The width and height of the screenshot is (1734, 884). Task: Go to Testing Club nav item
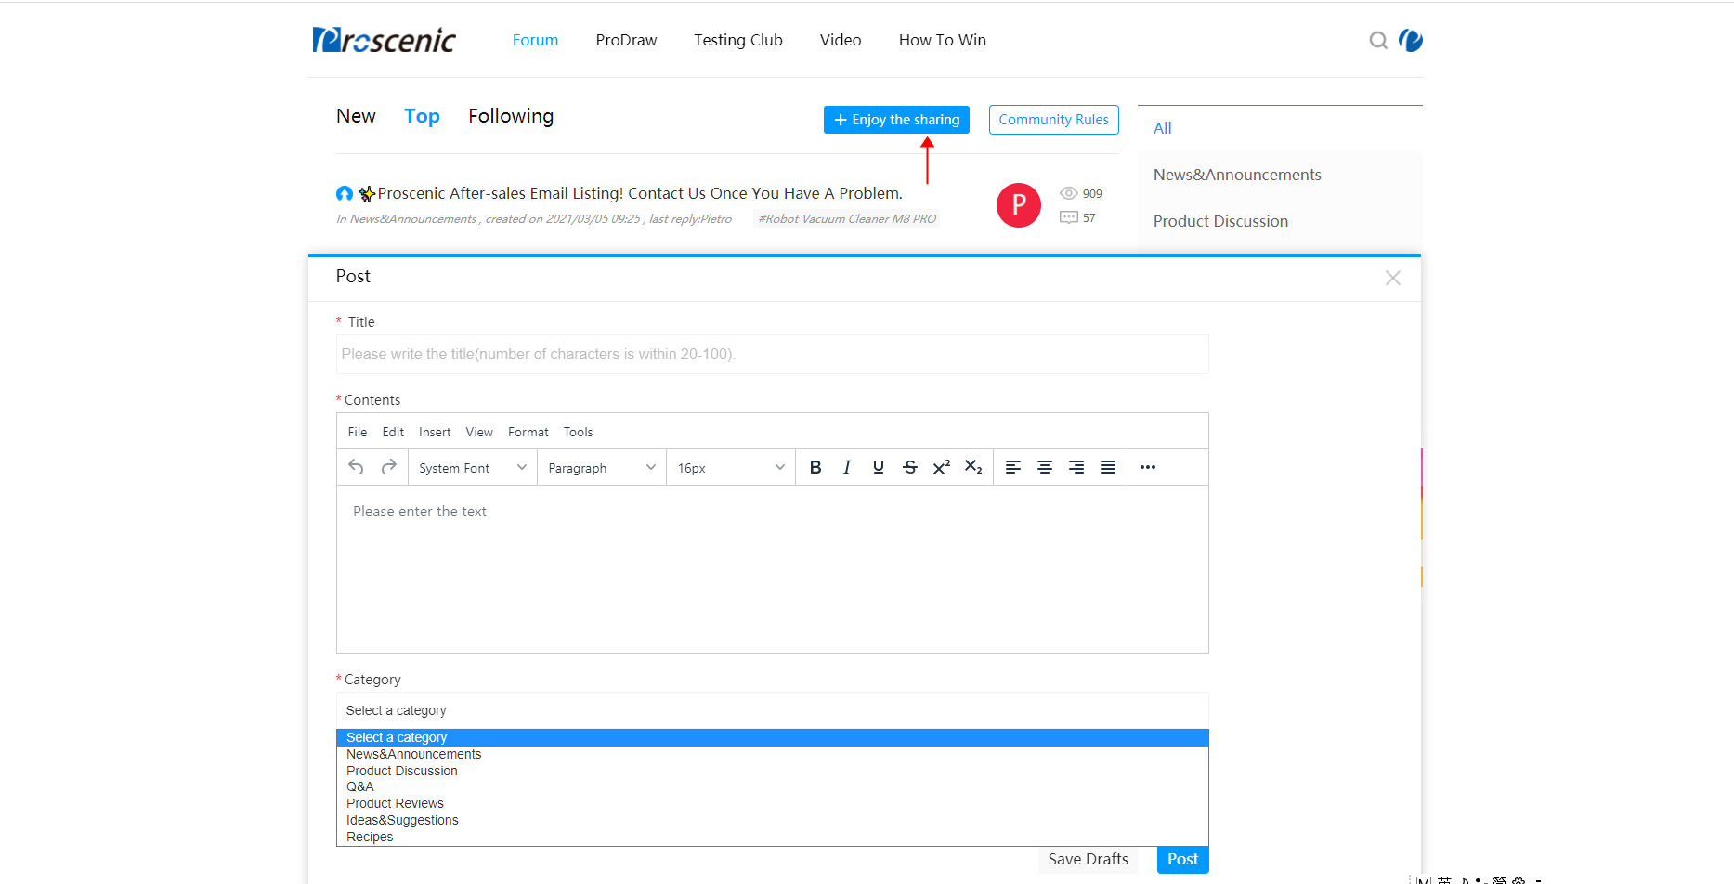click(738, 40)
